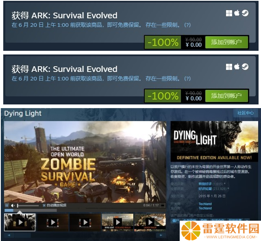Click Windows platform icon in second ARK box
The image size is (261, 241).
(x=229, y=67)
